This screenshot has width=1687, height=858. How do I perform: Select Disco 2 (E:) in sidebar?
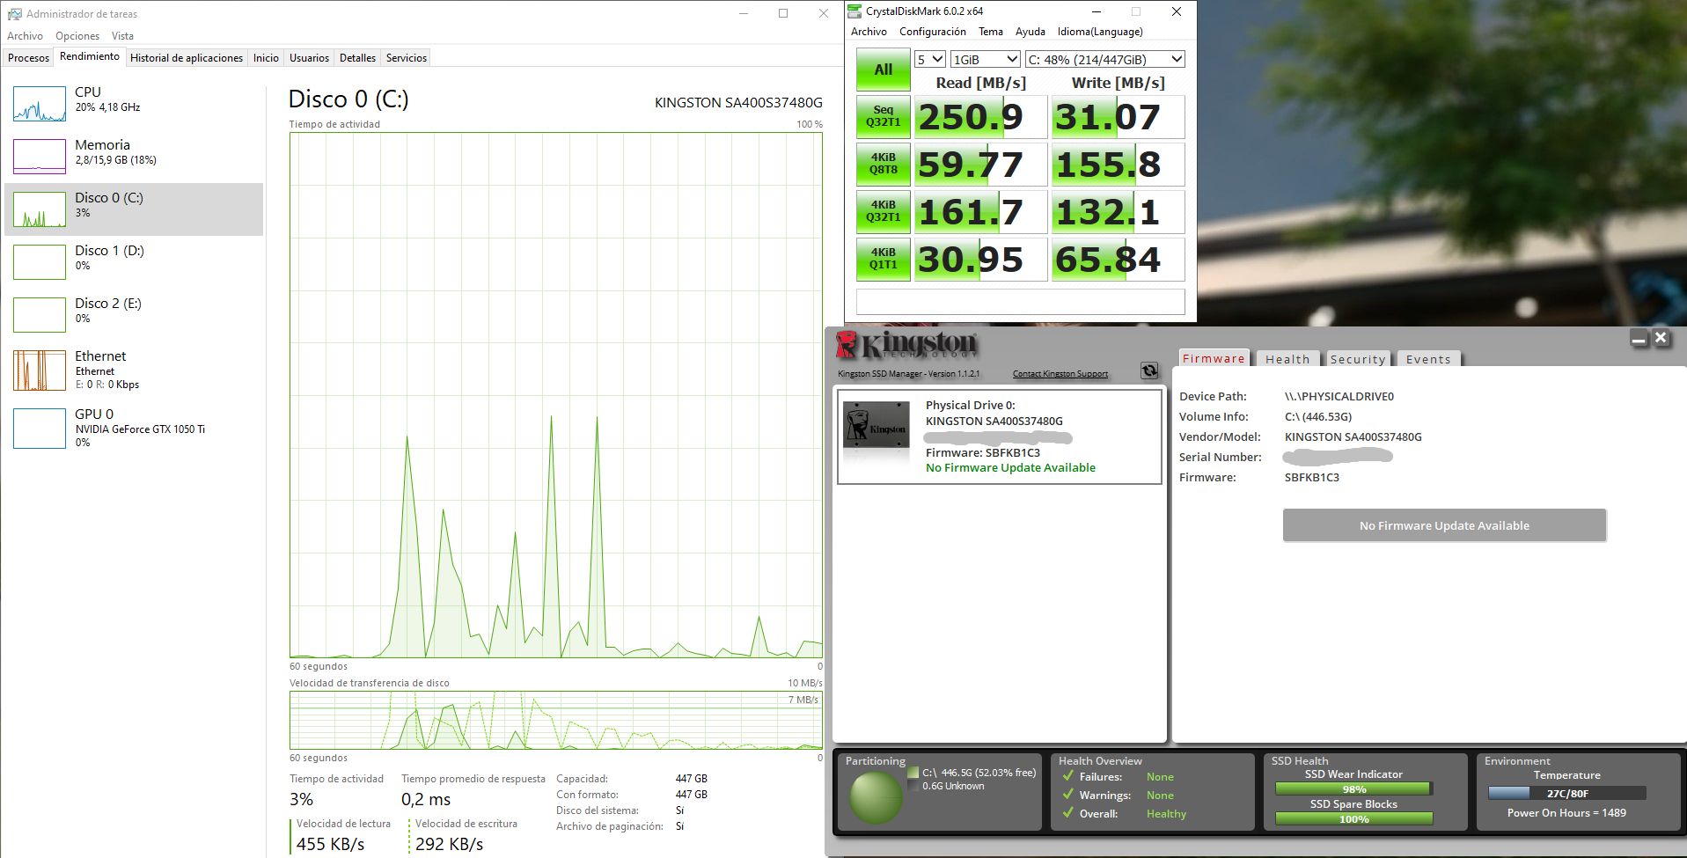(134, 315)
